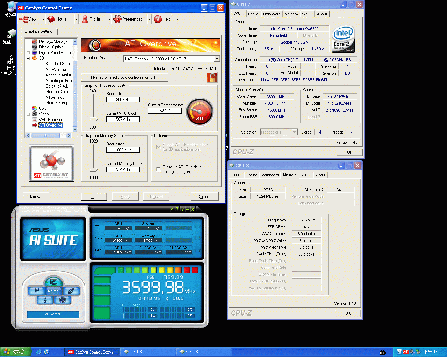Screen dimensions: 447x357
Task: Click the lightning bolt icon in AI Suite
Action: [45, 300]
